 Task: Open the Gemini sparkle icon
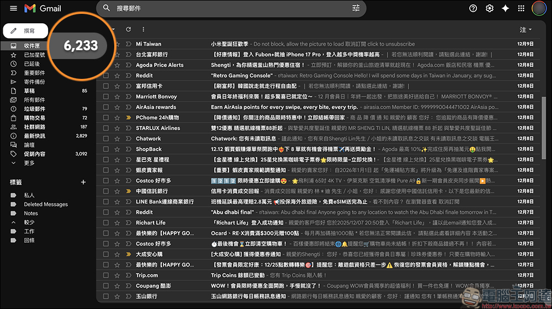pyautogui.click(x=505, y=8)
